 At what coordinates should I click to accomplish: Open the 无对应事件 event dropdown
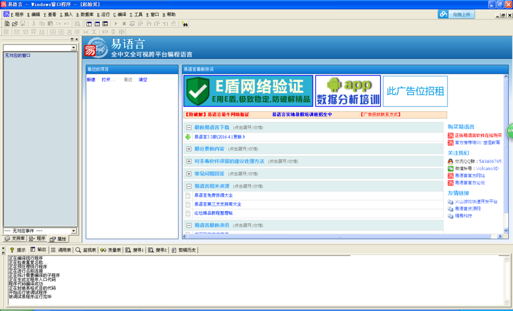[x=73, y=231]
